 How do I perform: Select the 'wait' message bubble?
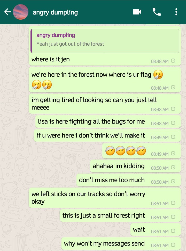click(x=156, y=230)
